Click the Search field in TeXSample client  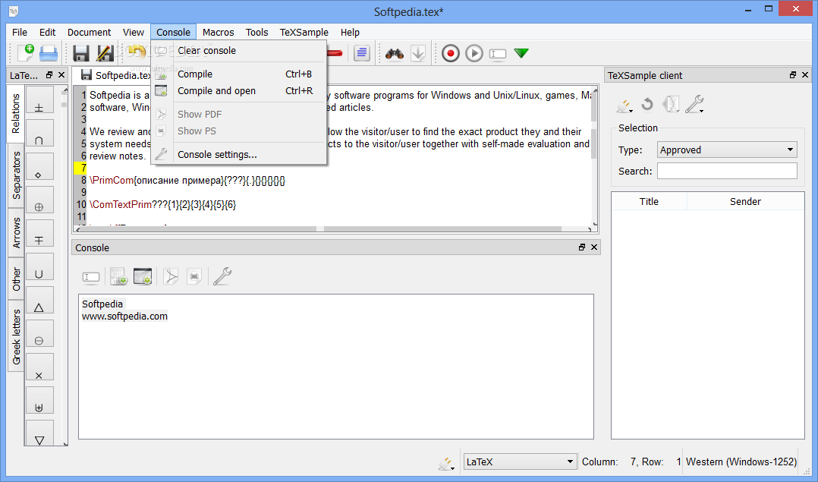[727, 171]
